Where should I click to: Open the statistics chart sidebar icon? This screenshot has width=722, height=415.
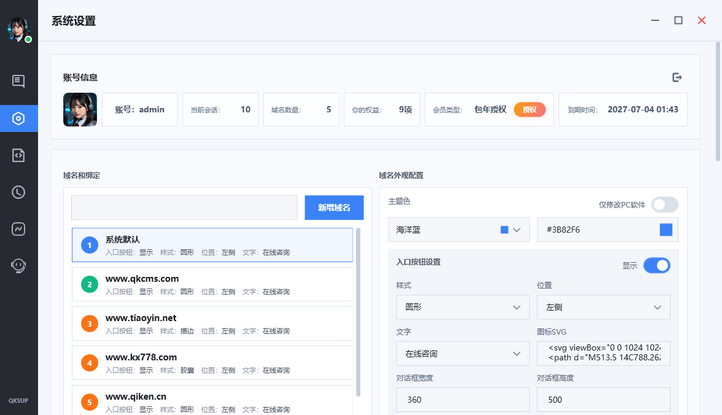(18, 229)
